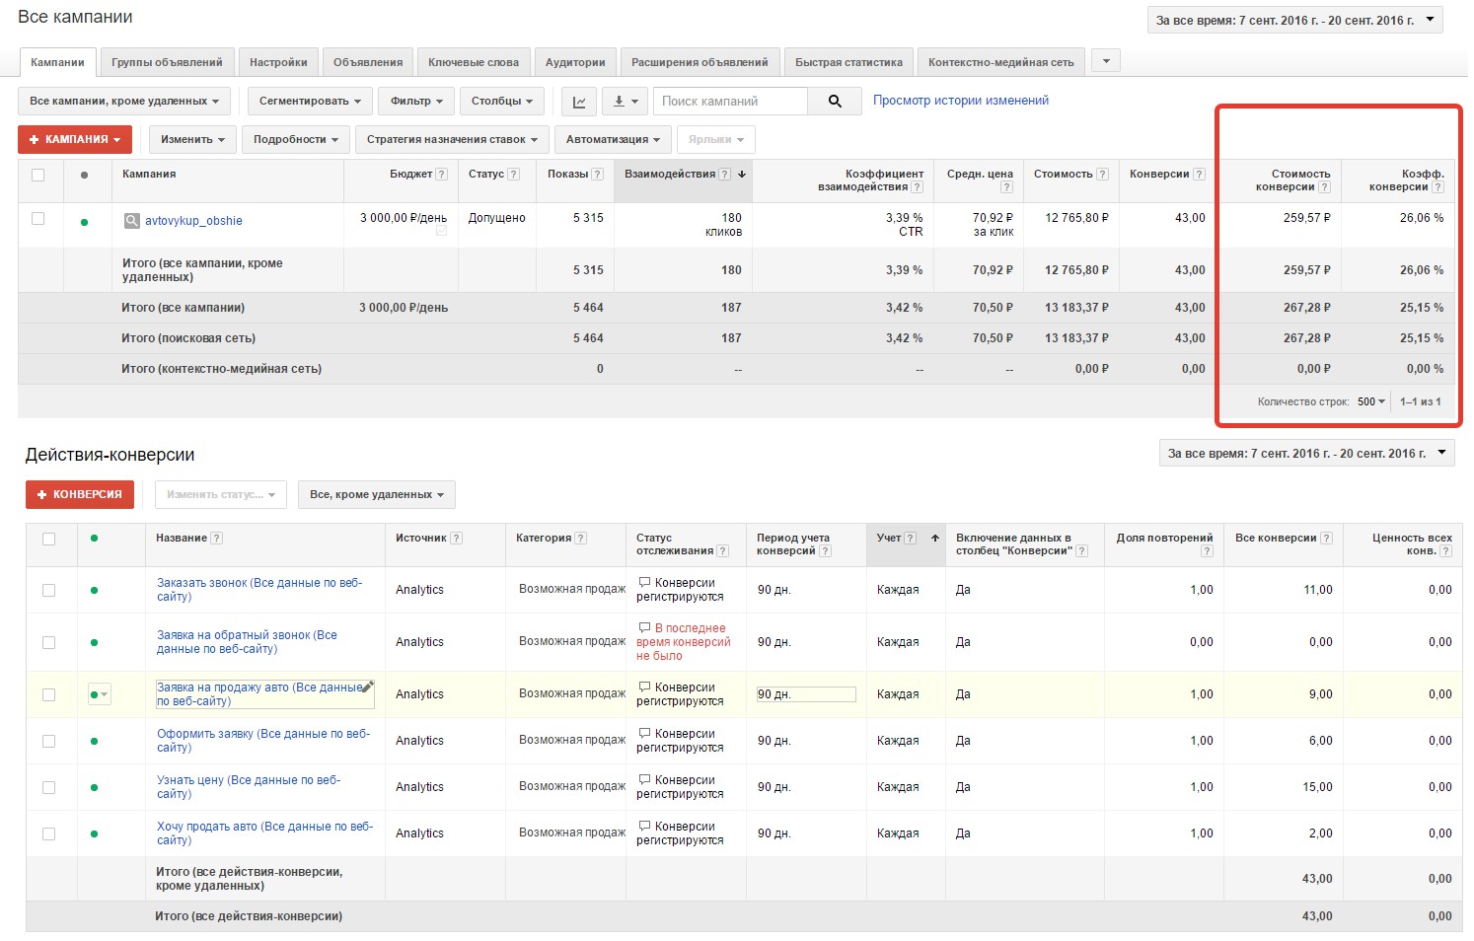Tick the avtovykup_obshie campaign checkbox

38,219
